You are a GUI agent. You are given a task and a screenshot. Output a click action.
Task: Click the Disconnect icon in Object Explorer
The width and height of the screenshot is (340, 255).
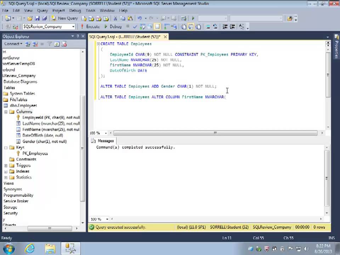(x=35, y=44)
